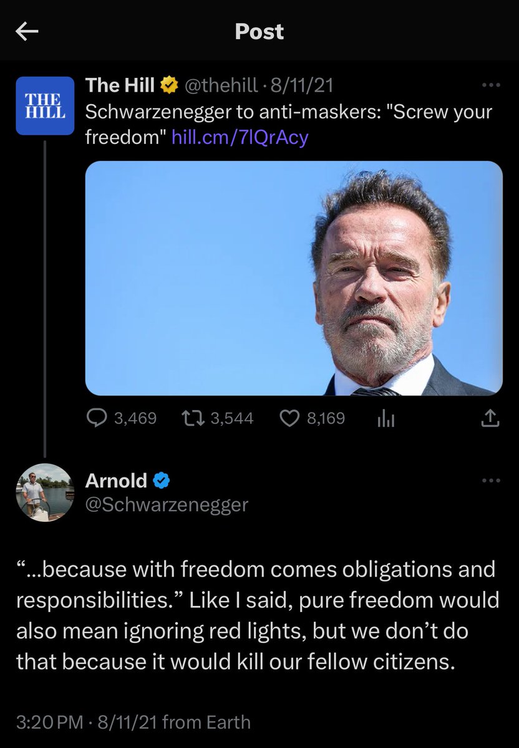Go back using the back arrow
This screenshot has height=748, width=519.
pos(27,32)
